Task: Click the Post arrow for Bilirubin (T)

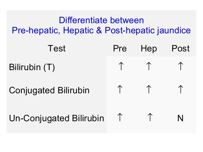Action: [180, 67]
